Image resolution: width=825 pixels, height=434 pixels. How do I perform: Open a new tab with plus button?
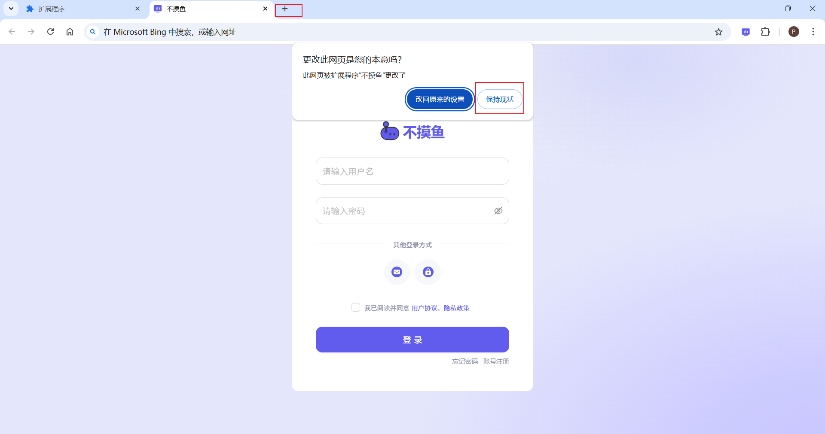click(x=284, y=9)
